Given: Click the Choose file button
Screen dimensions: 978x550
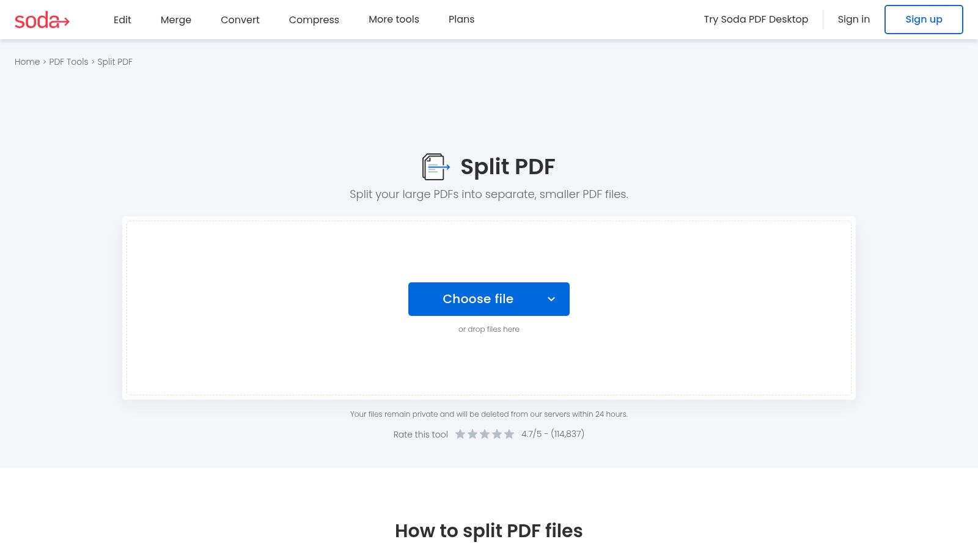Looking at the screenshot, I should [x=478, y=299].
